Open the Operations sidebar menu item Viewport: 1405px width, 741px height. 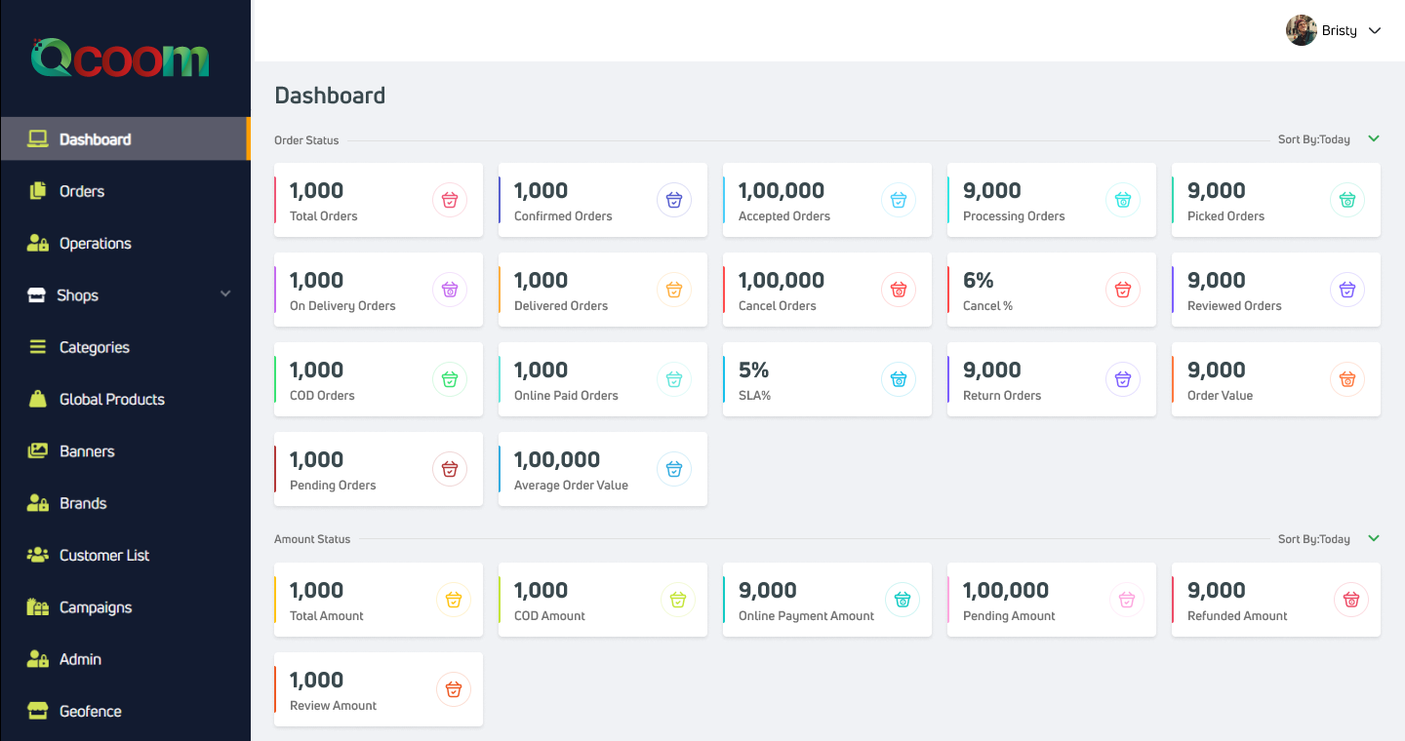[x=95, y=244]
